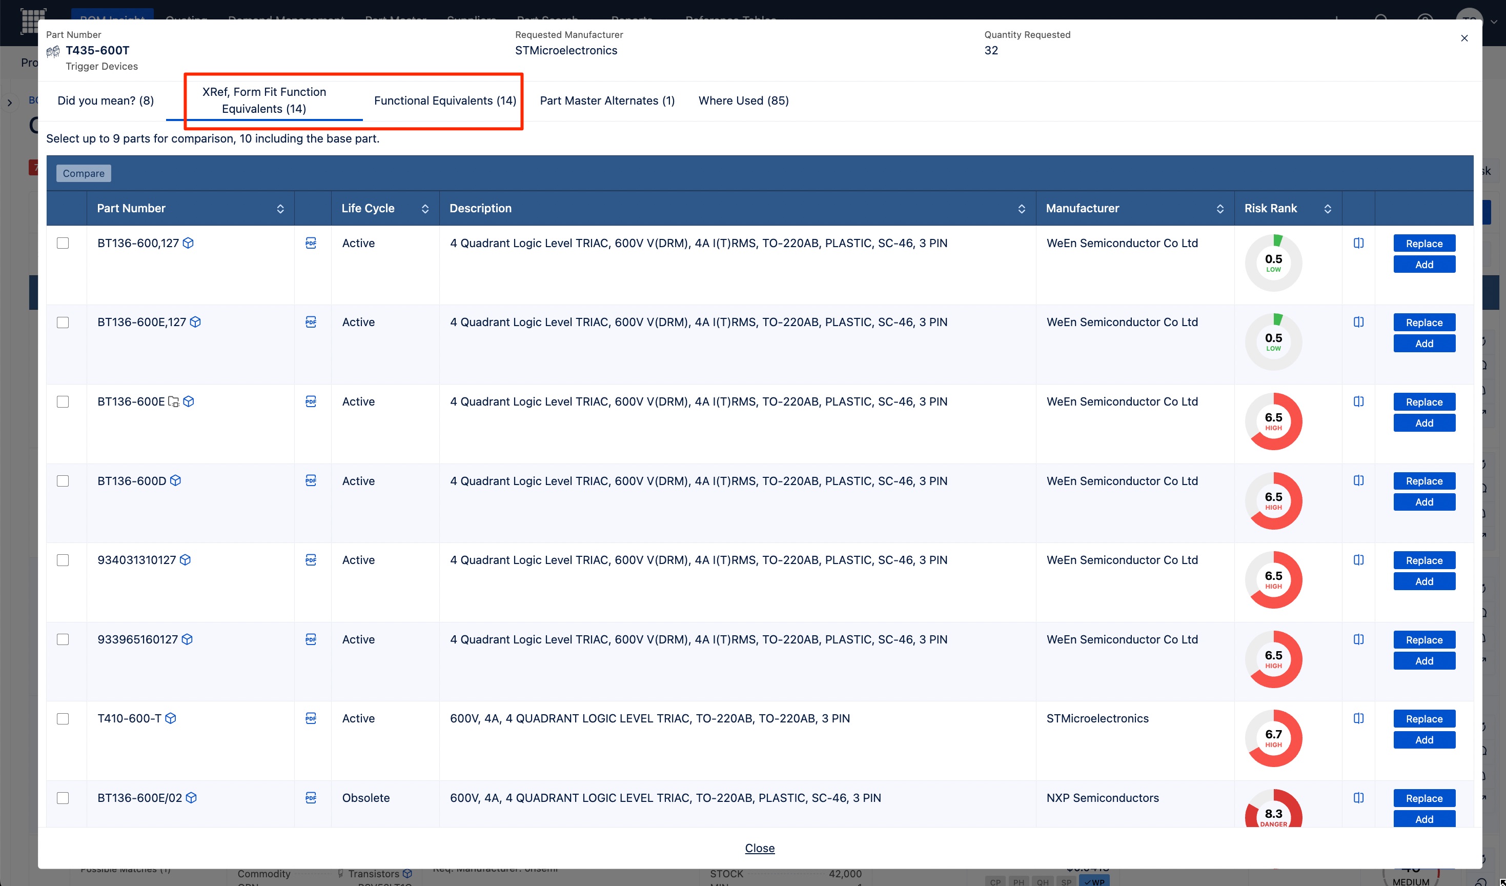Open side-by-side compare icon for T410-600-T
This screenshot has height=886, width=1506.
1358,718
